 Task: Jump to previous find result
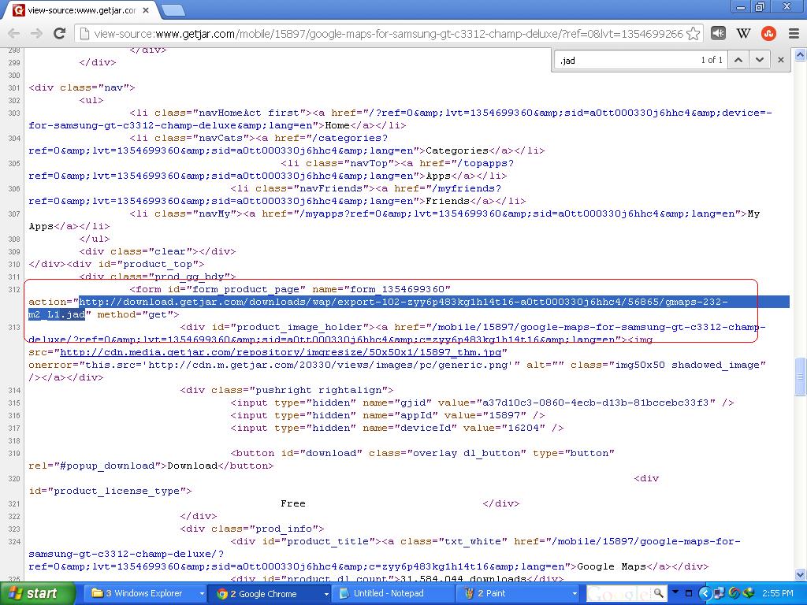738,60
